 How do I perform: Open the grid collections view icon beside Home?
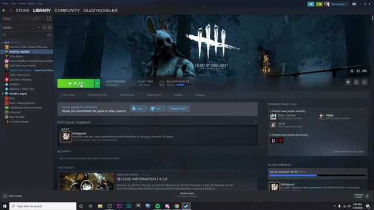[x=49, y=19]
